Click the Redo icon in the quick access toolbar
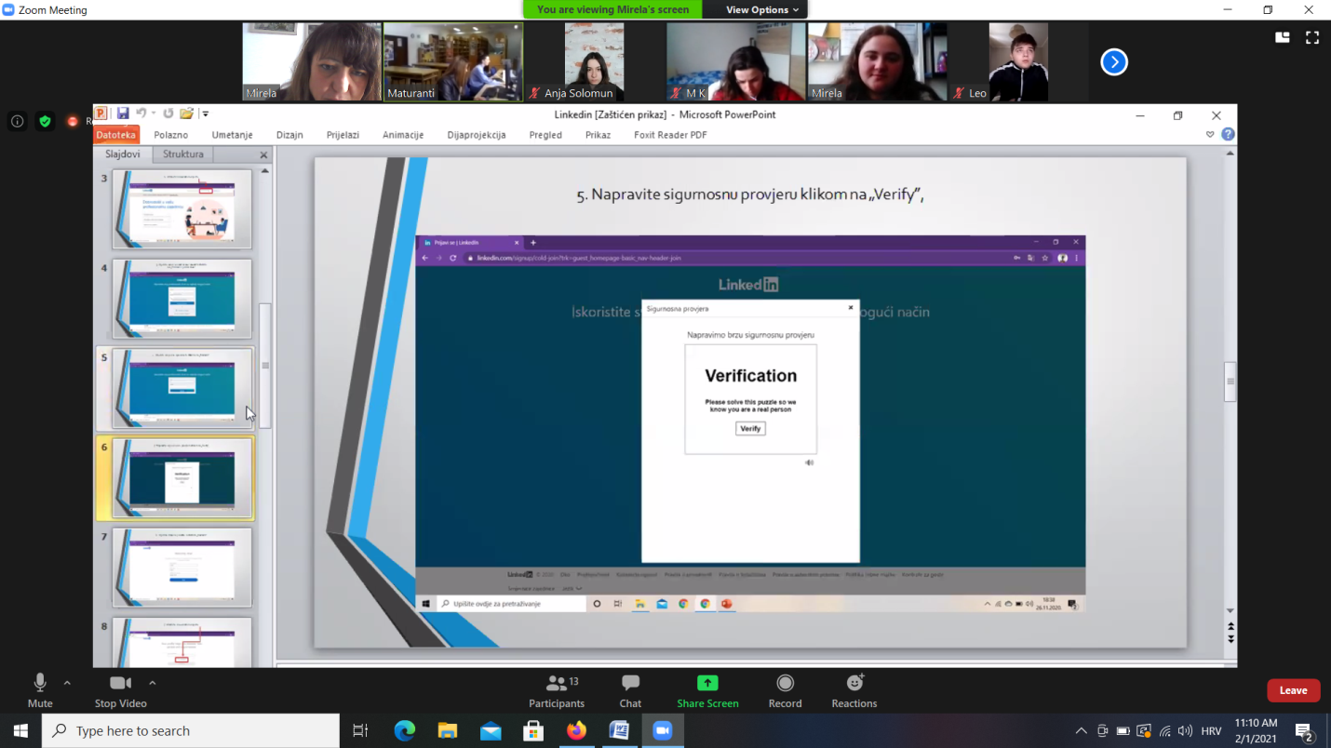The height and width of the screenshot is (748, 1331). click(168, 114)
